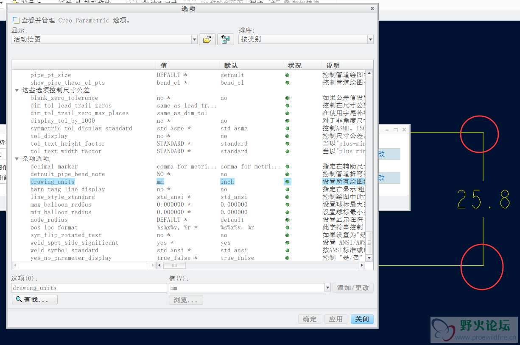Select the dim_tol_lead_trail_zeros option
Image resolution: width=520 pixels, height=345 pixels.
71,105
